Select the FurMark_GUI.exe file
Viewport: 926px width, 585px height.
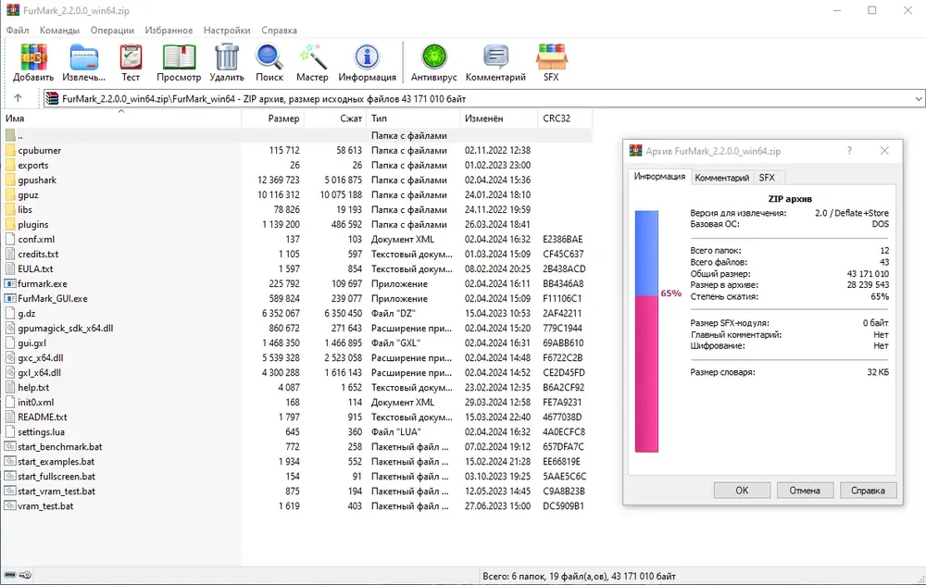pos(53,299)
